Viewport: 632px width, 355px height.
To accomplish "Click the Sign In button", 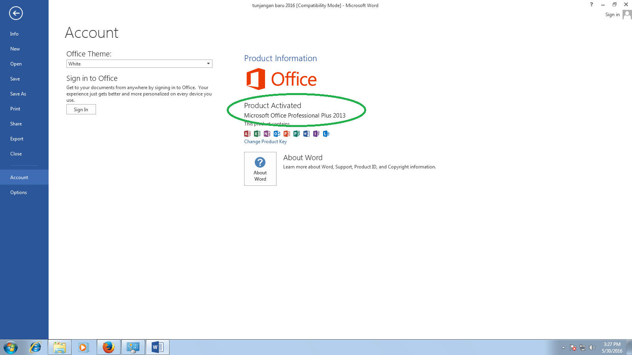I will click(x=81, y=110).
